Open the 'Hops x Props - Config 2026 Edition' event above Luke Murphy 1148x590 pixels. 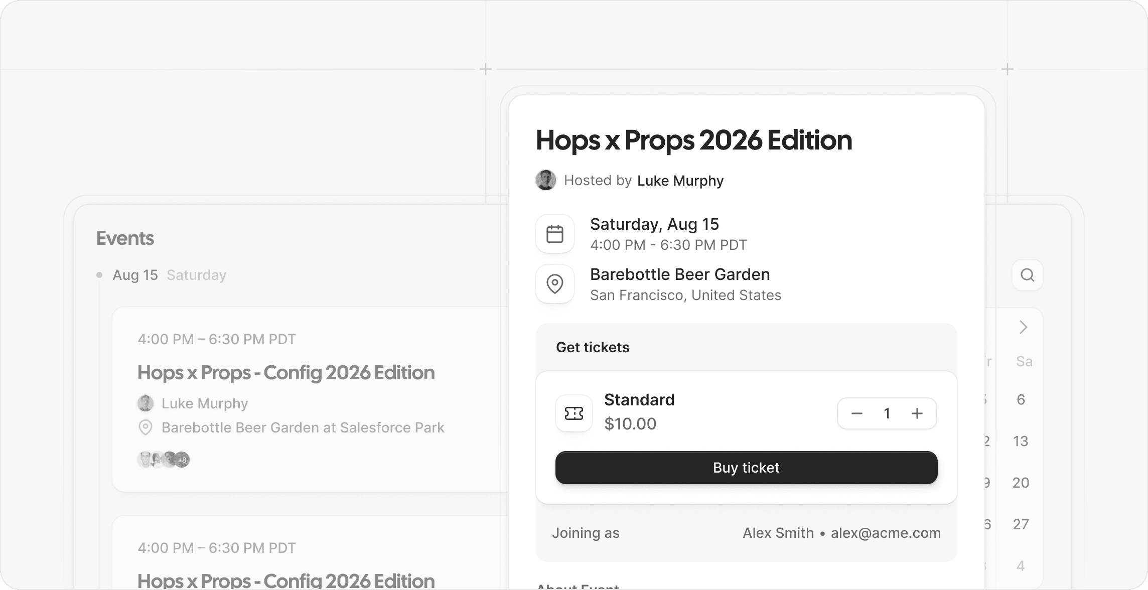[286, 373]
